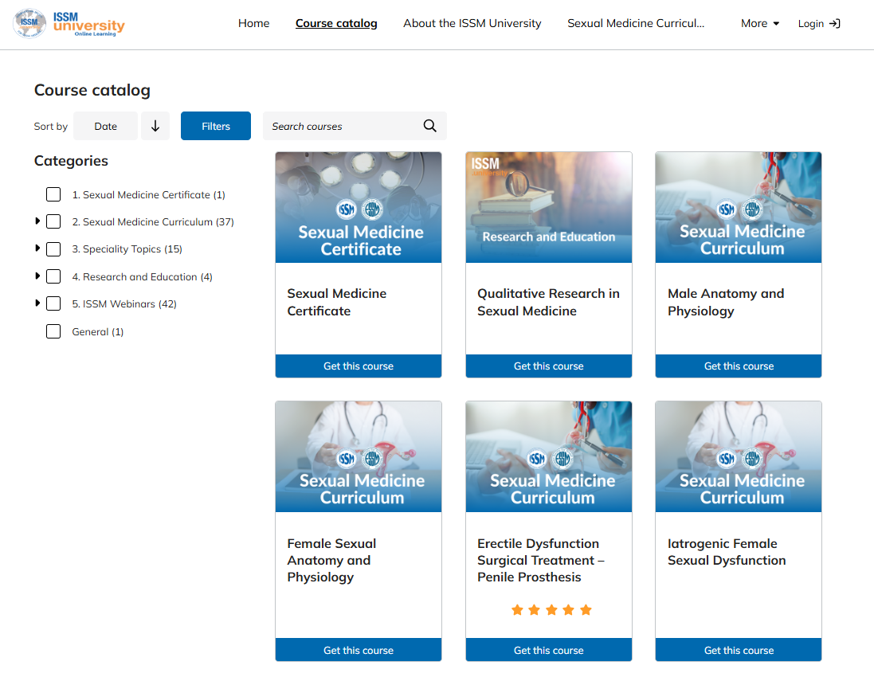Image resolution: width=874 pixels, height=677 pixels.
Task: Check Sexual Medicine Curriculum category
Action: click(53, 221)
